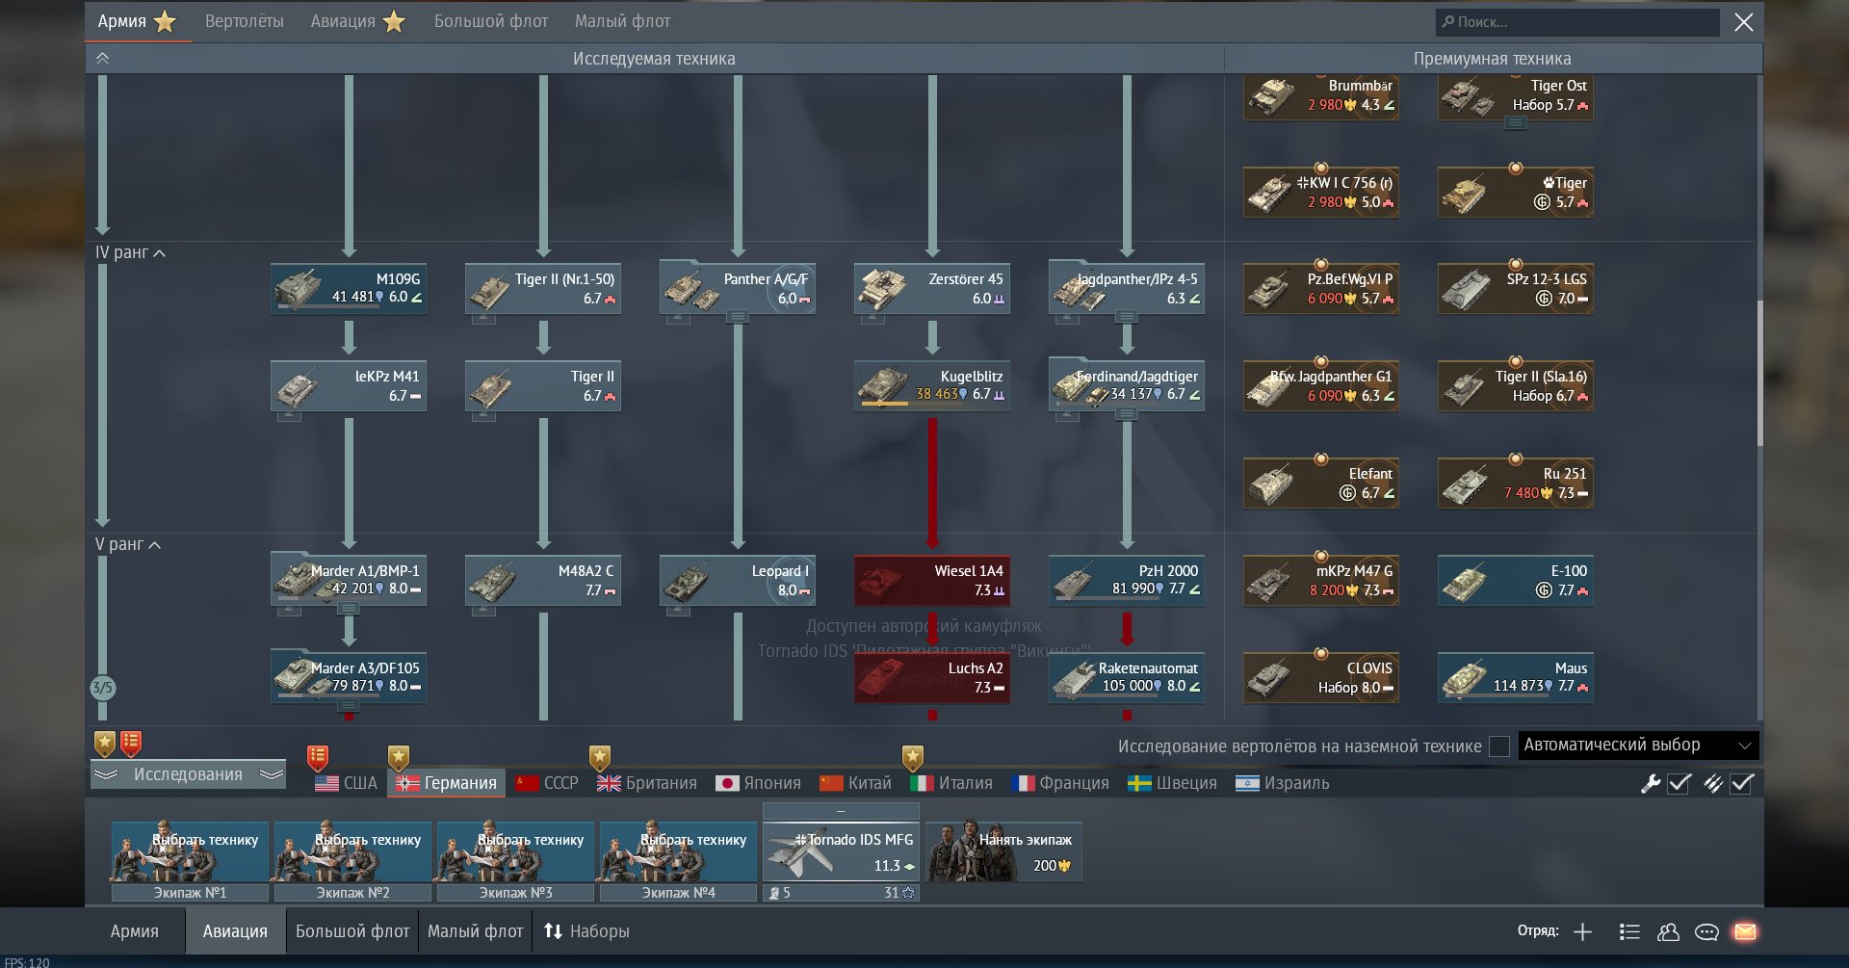
Task: Click the Нанять экипаж button
Action: pos(1003,851)
